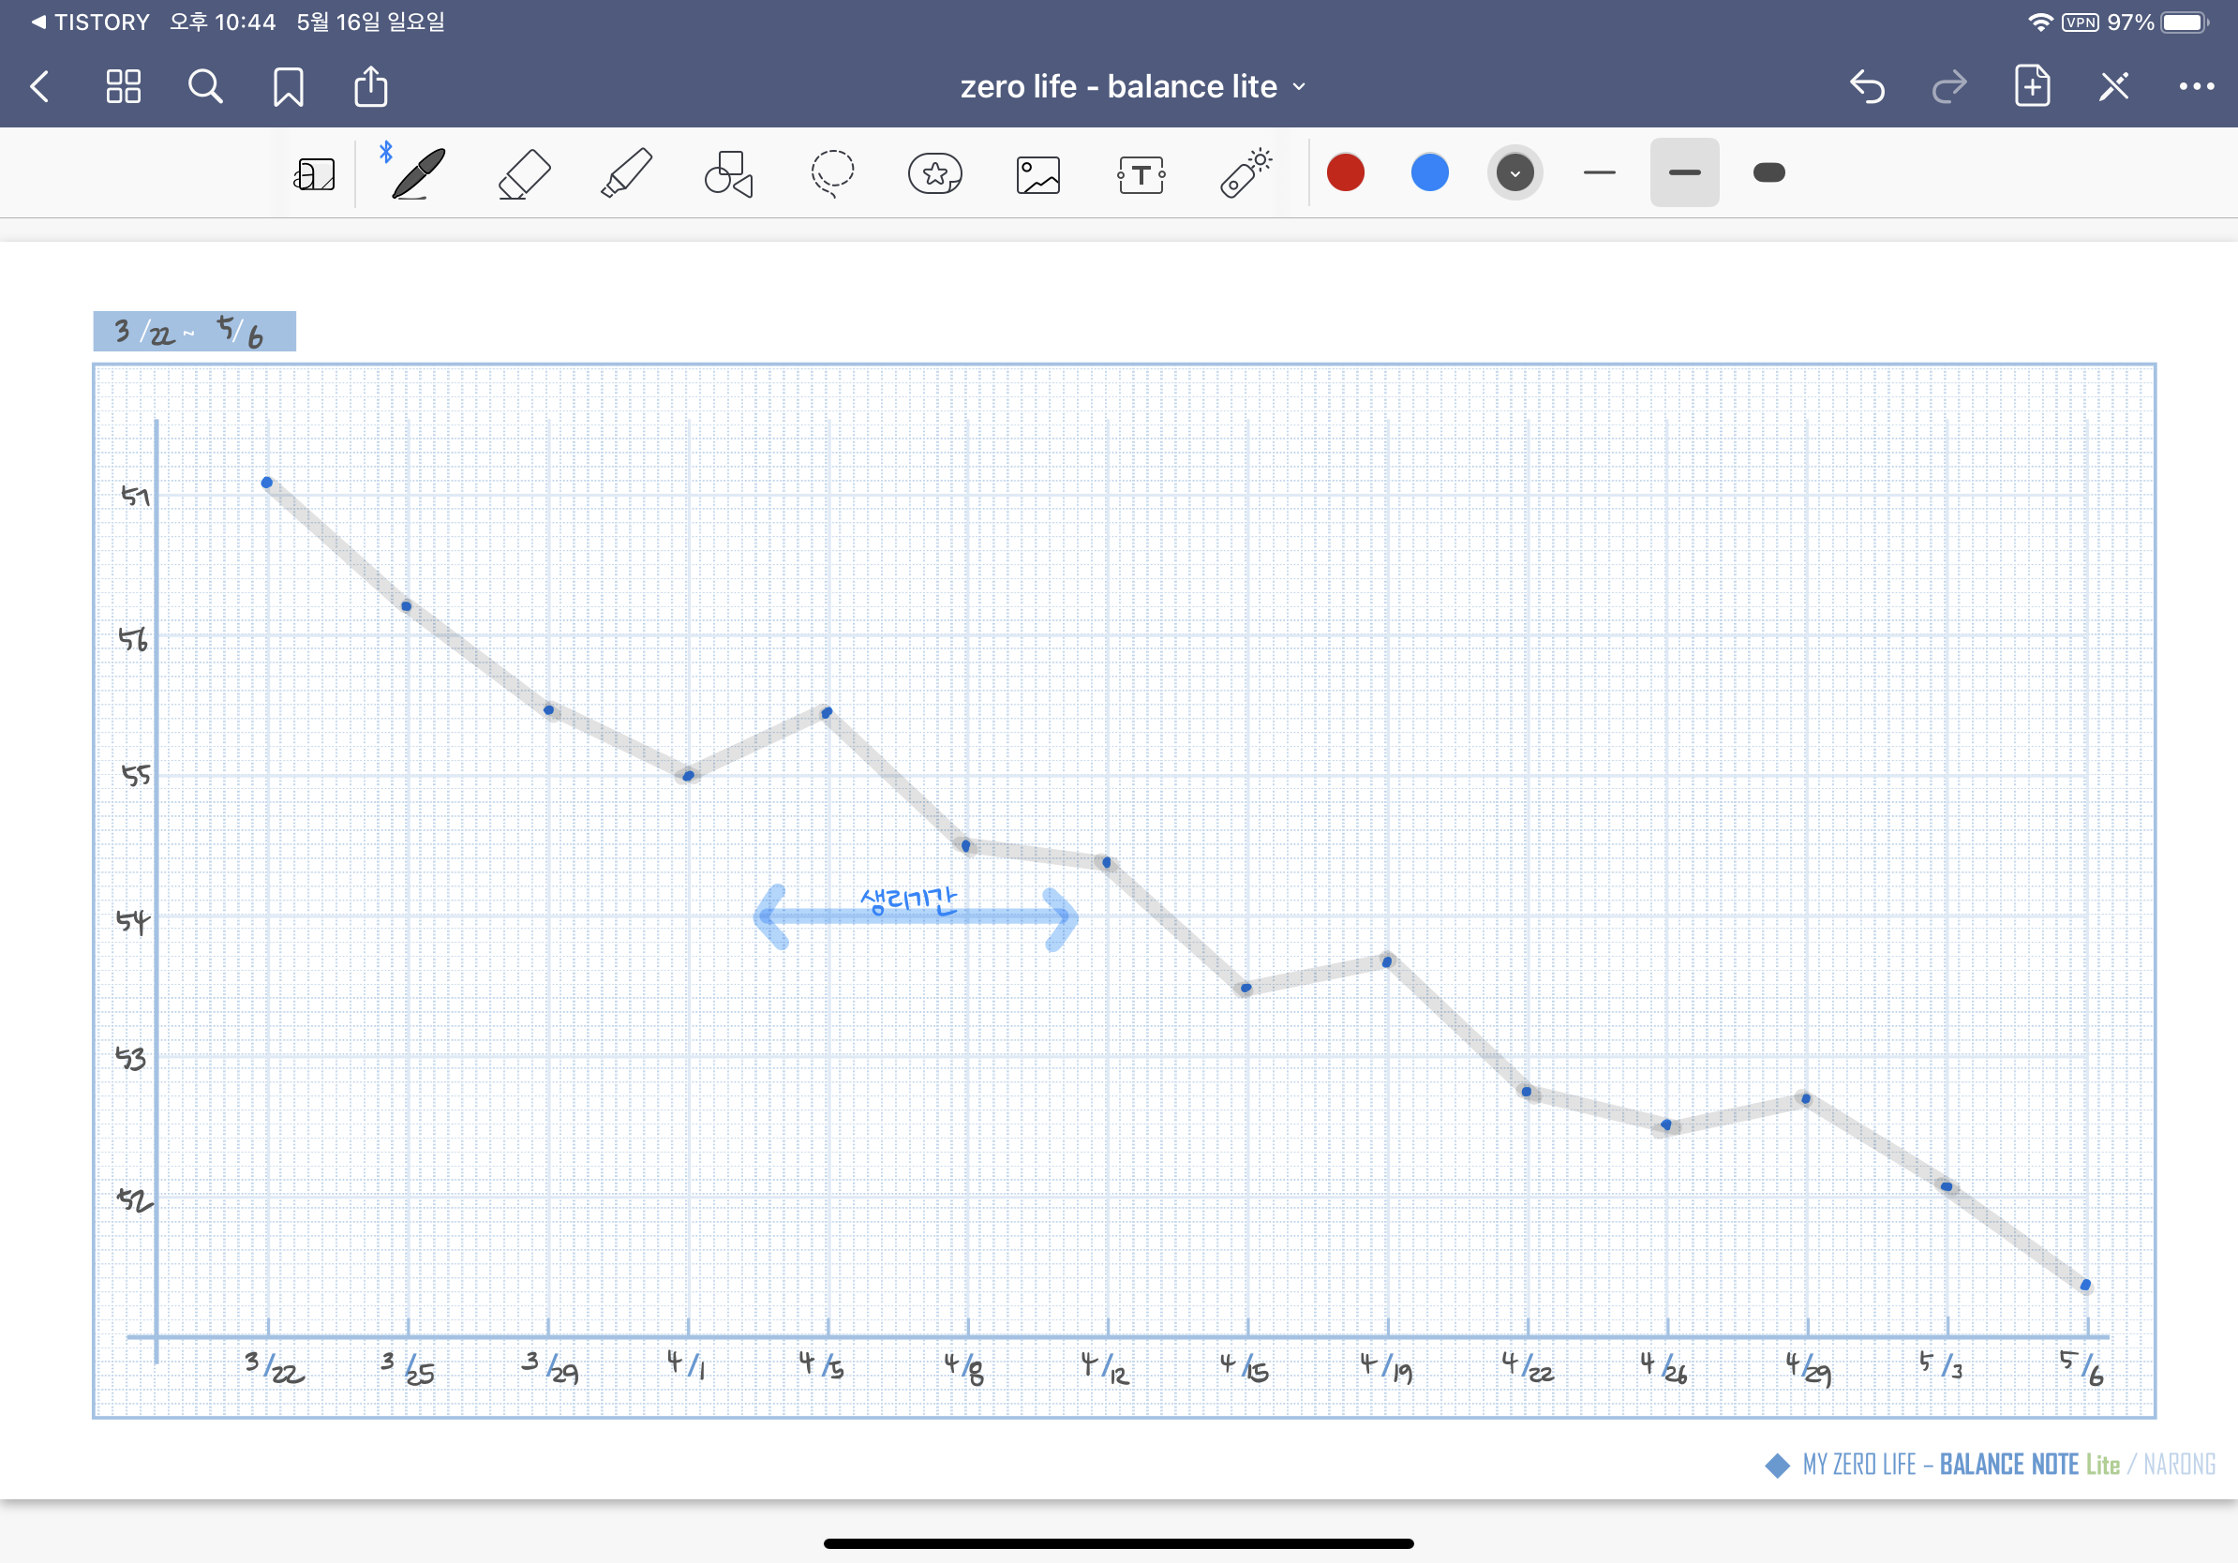Open the Elements sticker tool
The image size is (2238, 1563).
pyautogui.click(x=934, y=174)
